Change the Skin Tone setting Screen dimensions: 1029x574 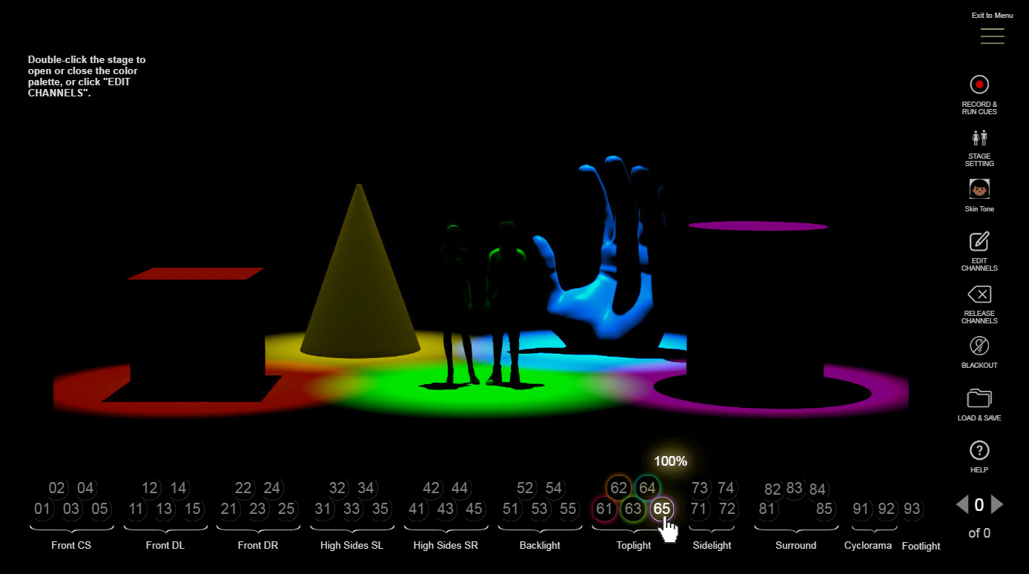pos(979,189)
